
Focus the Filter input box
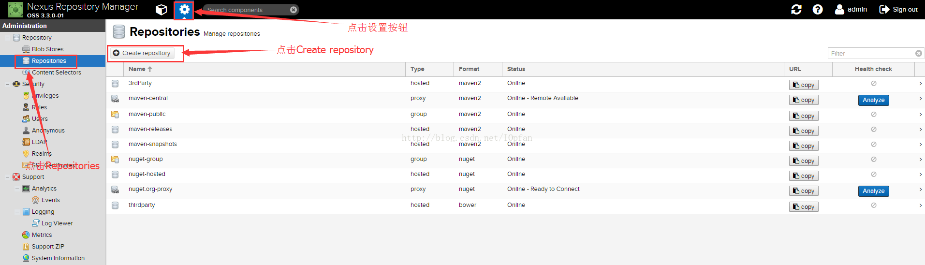point(871,54)
